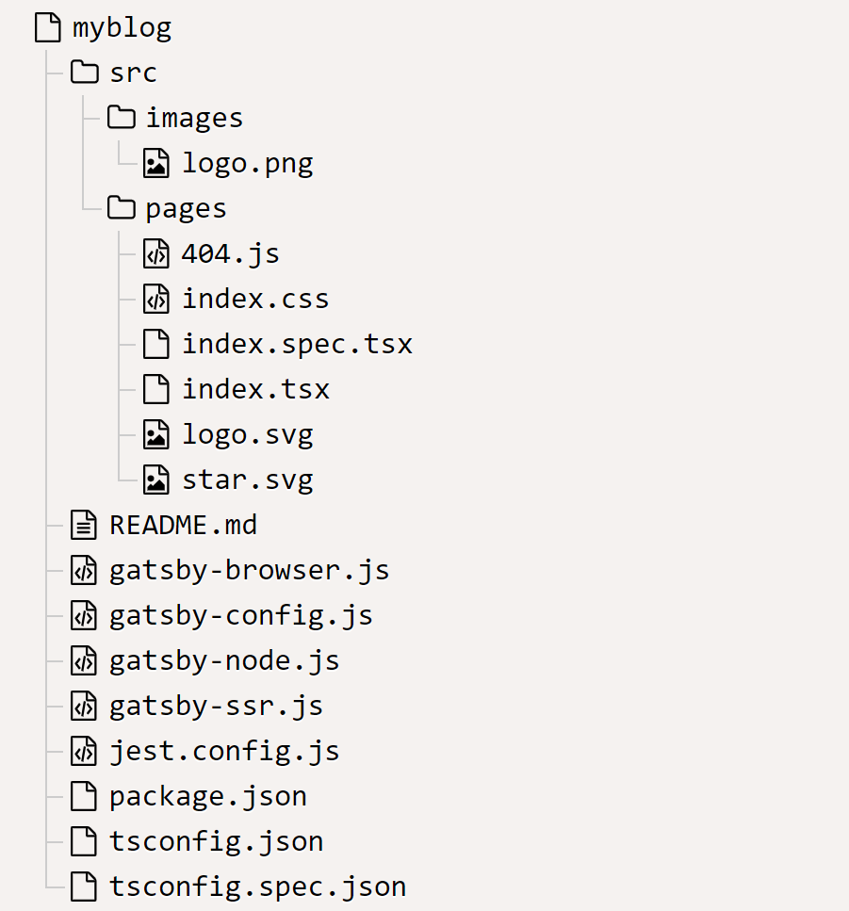The image size is (849, 911).
Task: Click the blank file icon beside package.json
Action: pyautogui.click(x=84, y=796)
